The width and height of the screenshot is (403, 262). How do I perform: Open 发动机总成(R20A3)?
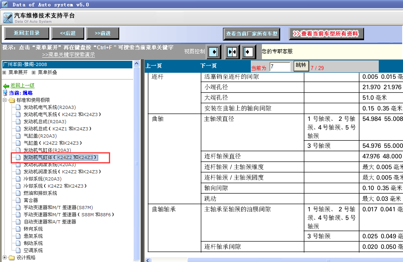click(45, 122)
